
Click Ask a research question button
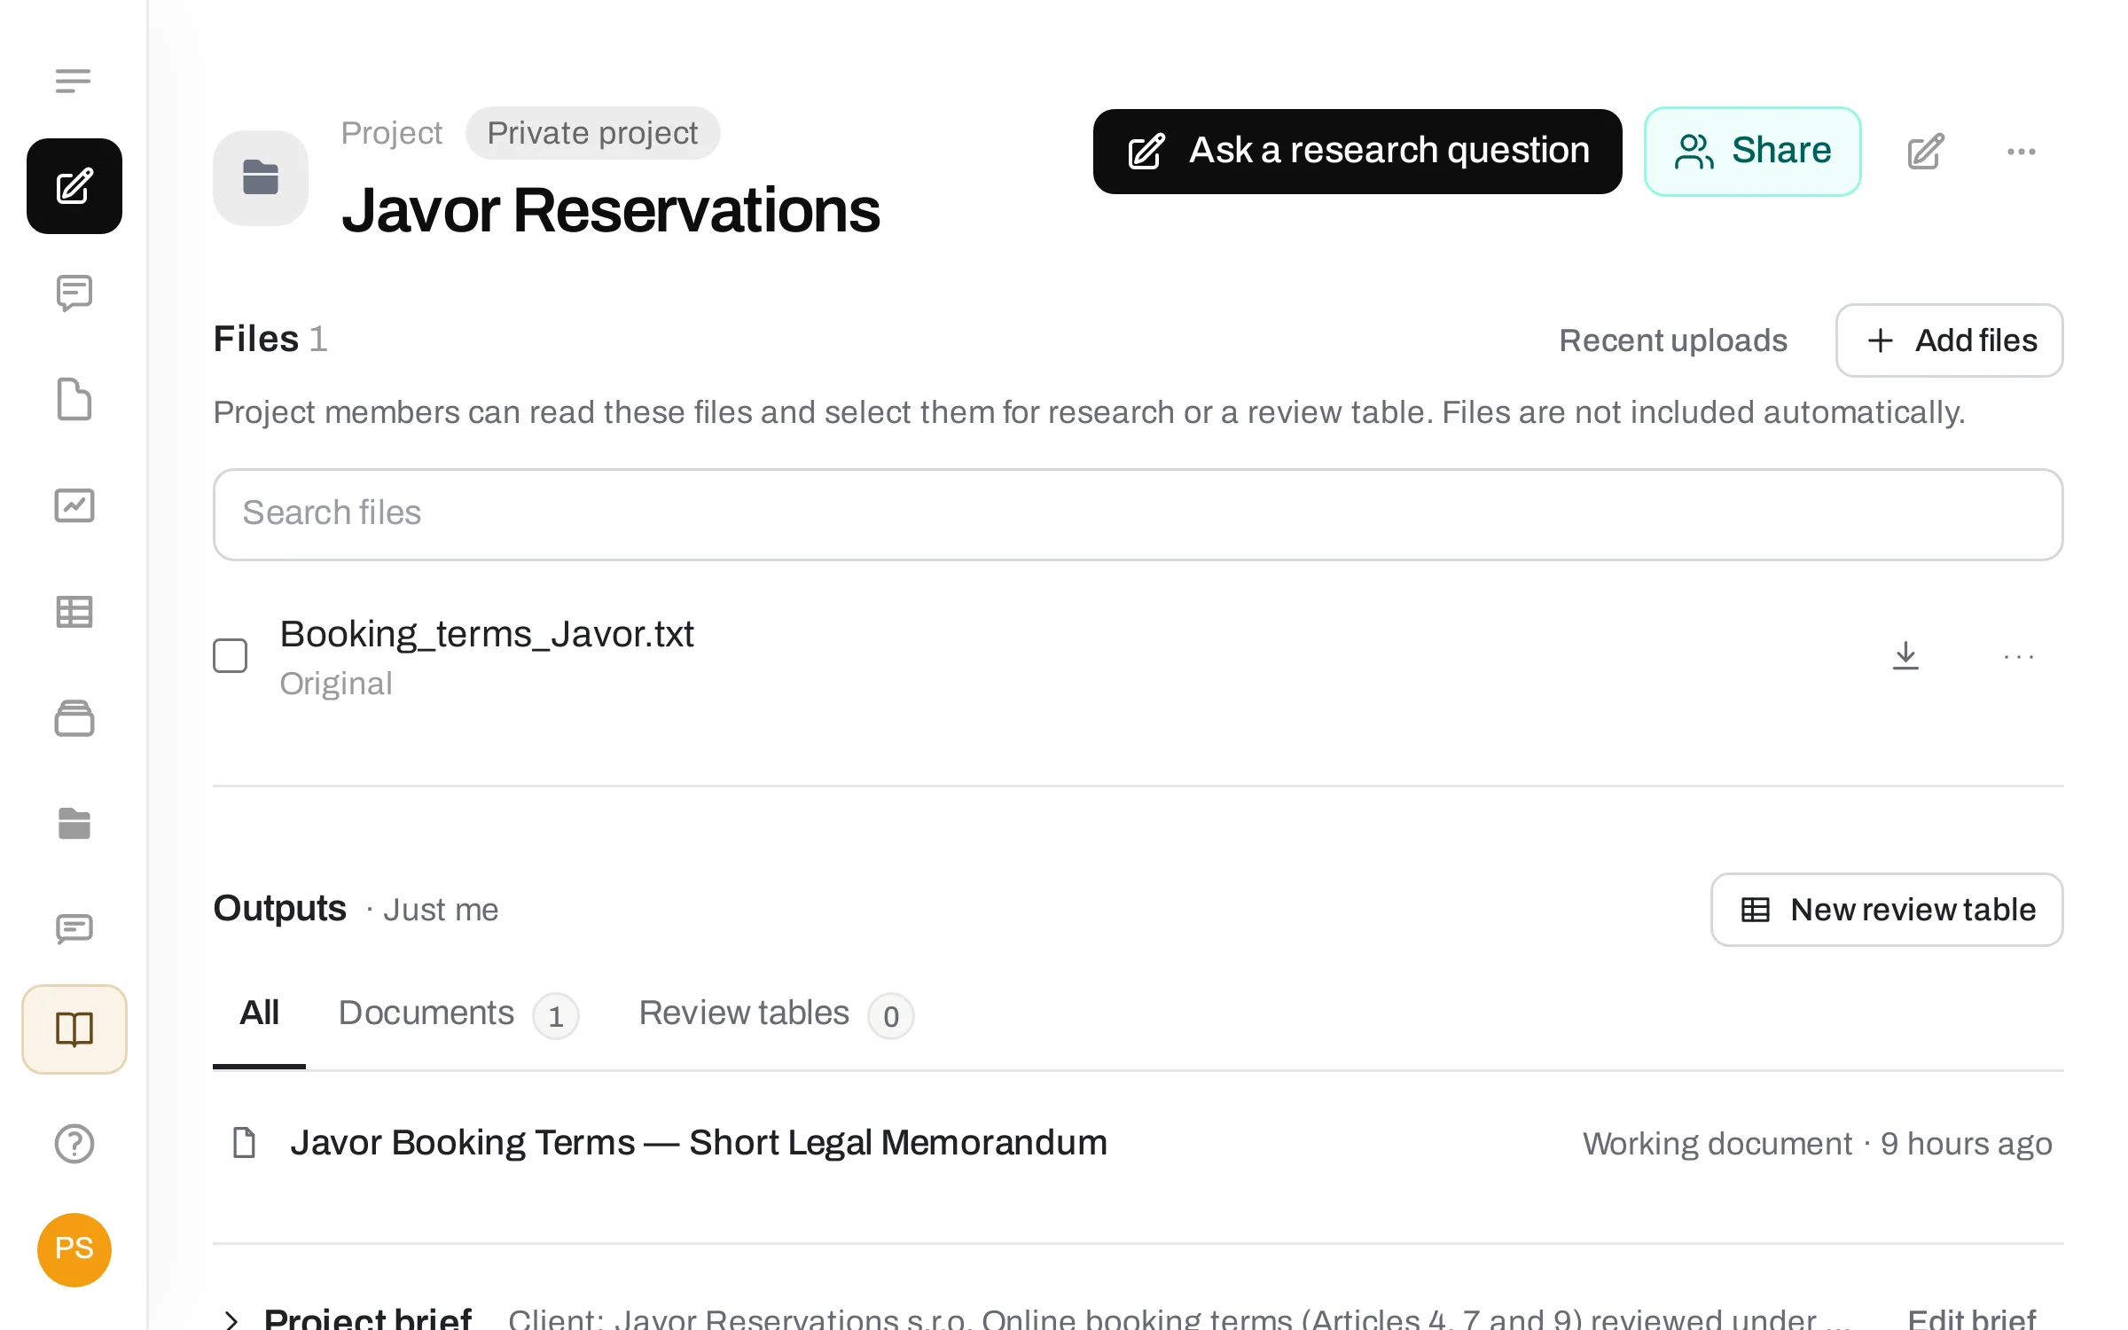(1357, 152)
